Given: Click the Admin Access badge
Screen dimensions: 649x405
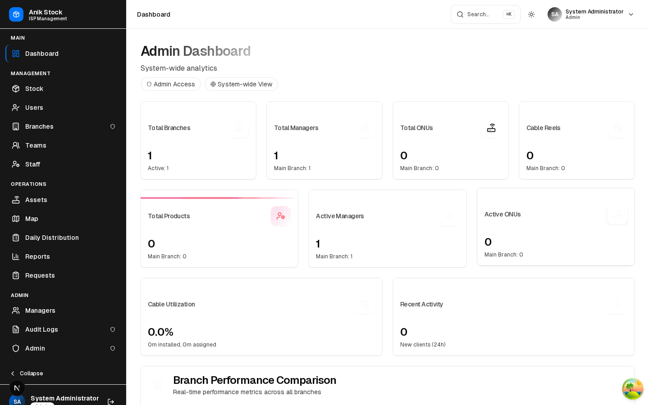Looking at the screenshot, I should [171, 84].
